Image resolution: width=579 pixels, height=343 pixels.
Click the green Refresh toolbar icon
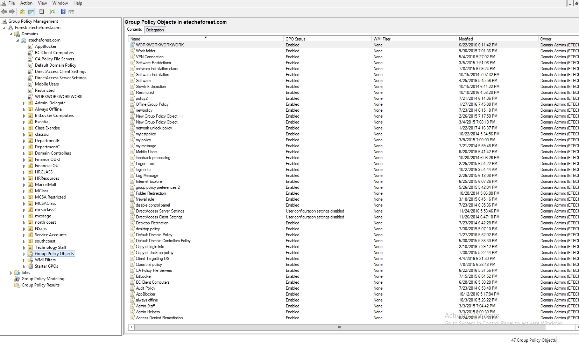tap(52, 12)
